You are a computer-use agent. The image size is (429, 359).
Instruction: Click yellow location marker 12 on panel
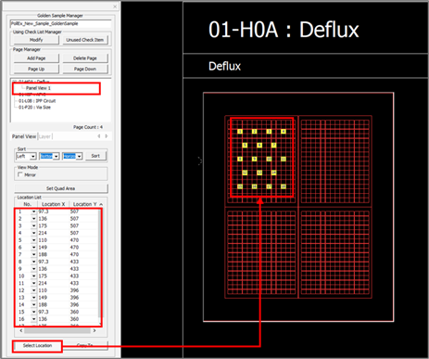point(245,173)
